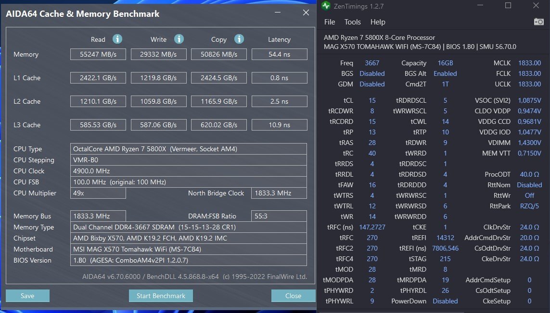Image resolution: width=550 pixels, height=313 pixels.
Task: Click the GDM value Disabled
Action: tap(372, 84)
